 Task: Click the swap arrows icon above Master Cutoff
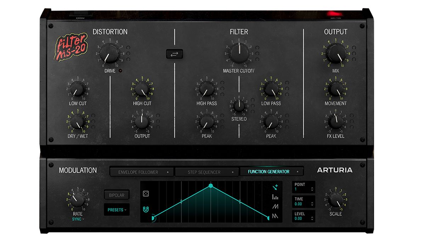pos(174,54)
